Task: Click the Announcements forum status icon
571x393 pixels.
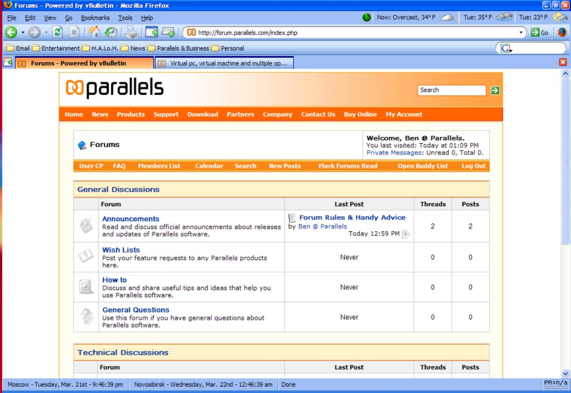Action: tap(86, 226)
